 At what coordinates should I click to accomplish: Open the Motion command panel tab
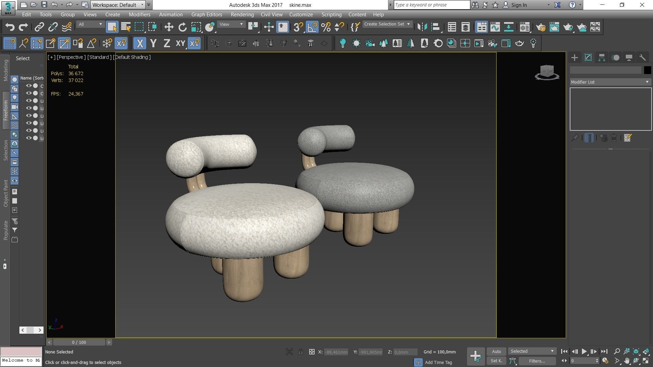point(615,57)
